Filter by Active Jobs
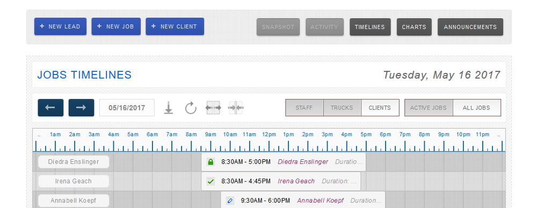 429,108
